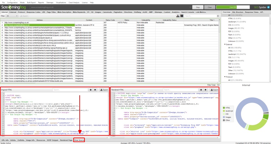Open the File menu
Screen dimensions: 271x144
click(x=3, y=3)
